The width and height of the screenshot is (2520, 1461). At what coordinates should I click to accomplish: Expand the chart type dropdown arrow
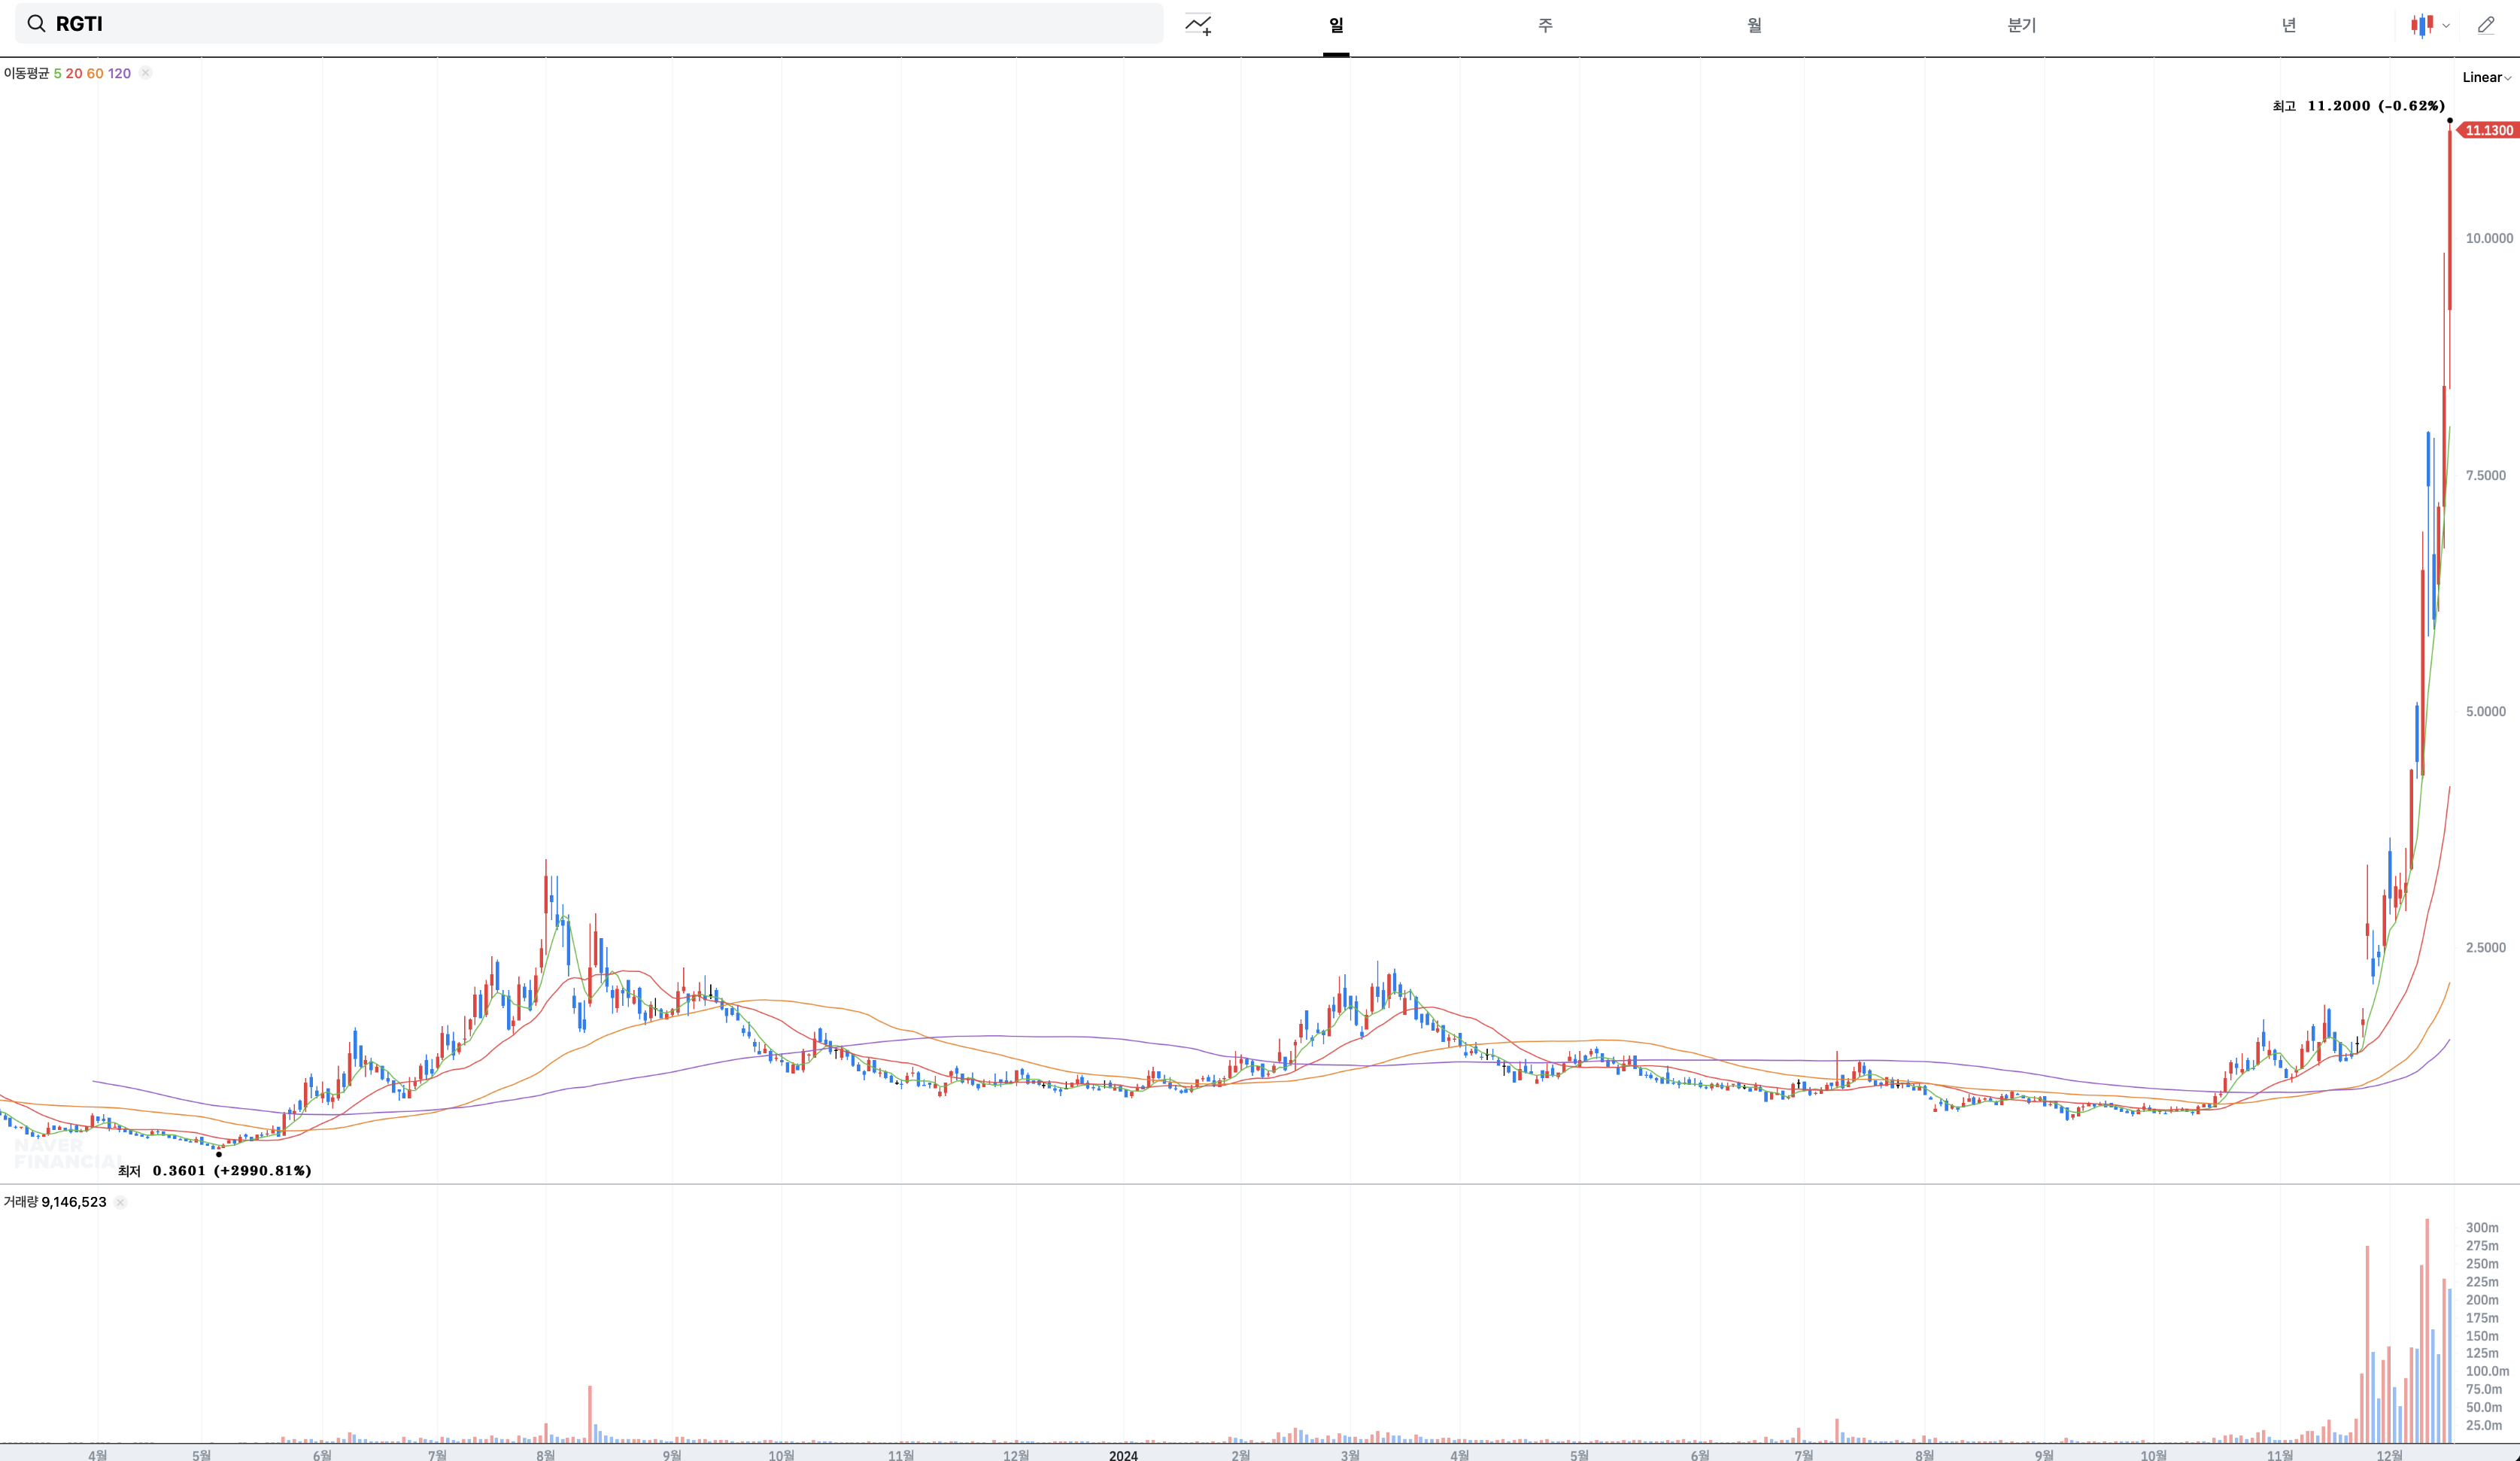2446,26
